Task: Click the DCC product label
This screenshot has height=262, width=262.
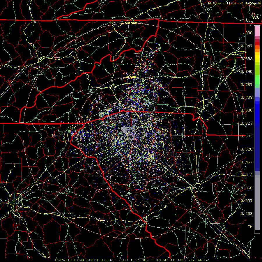Action: coord(256,17)
